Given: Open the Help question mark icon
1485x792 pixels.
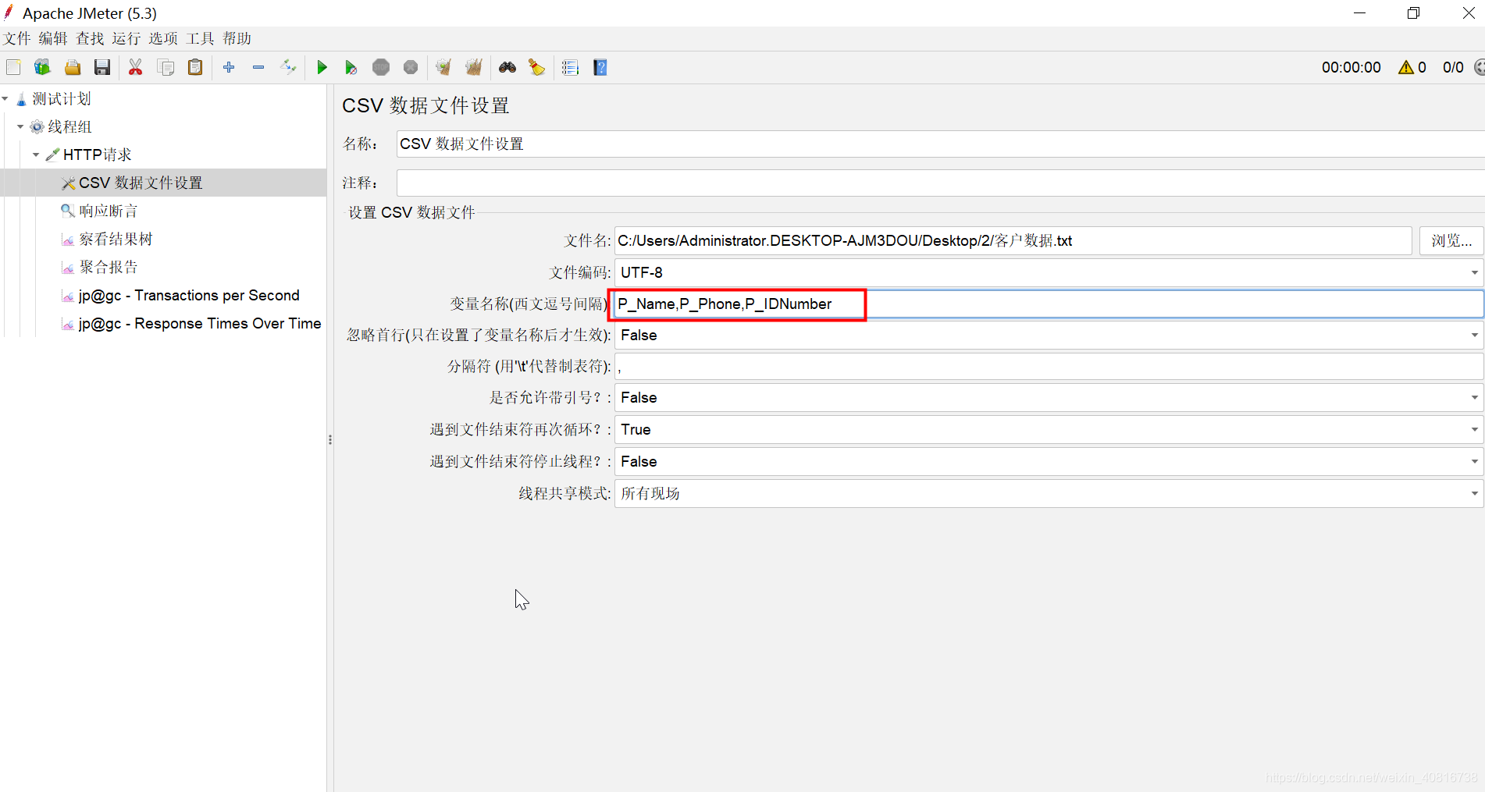Looking at the screenshot, I should (x=600, y=68).
